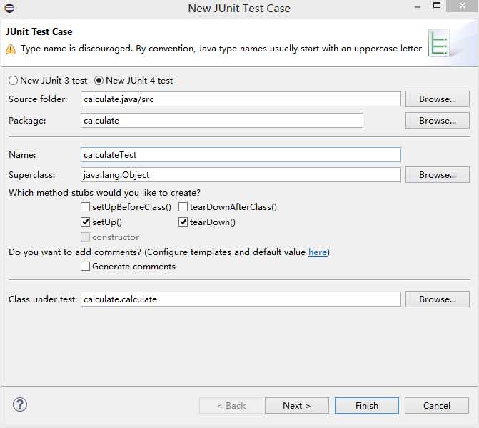Click the 'JUnit Test Case' heading text
The image size is (479, 428).
(39, 31)
